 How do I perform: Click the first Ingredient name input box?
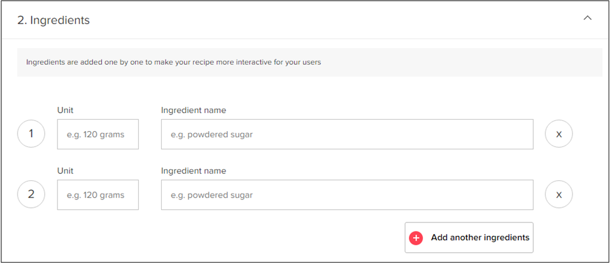pyautogui.click(x=347, y=134)
